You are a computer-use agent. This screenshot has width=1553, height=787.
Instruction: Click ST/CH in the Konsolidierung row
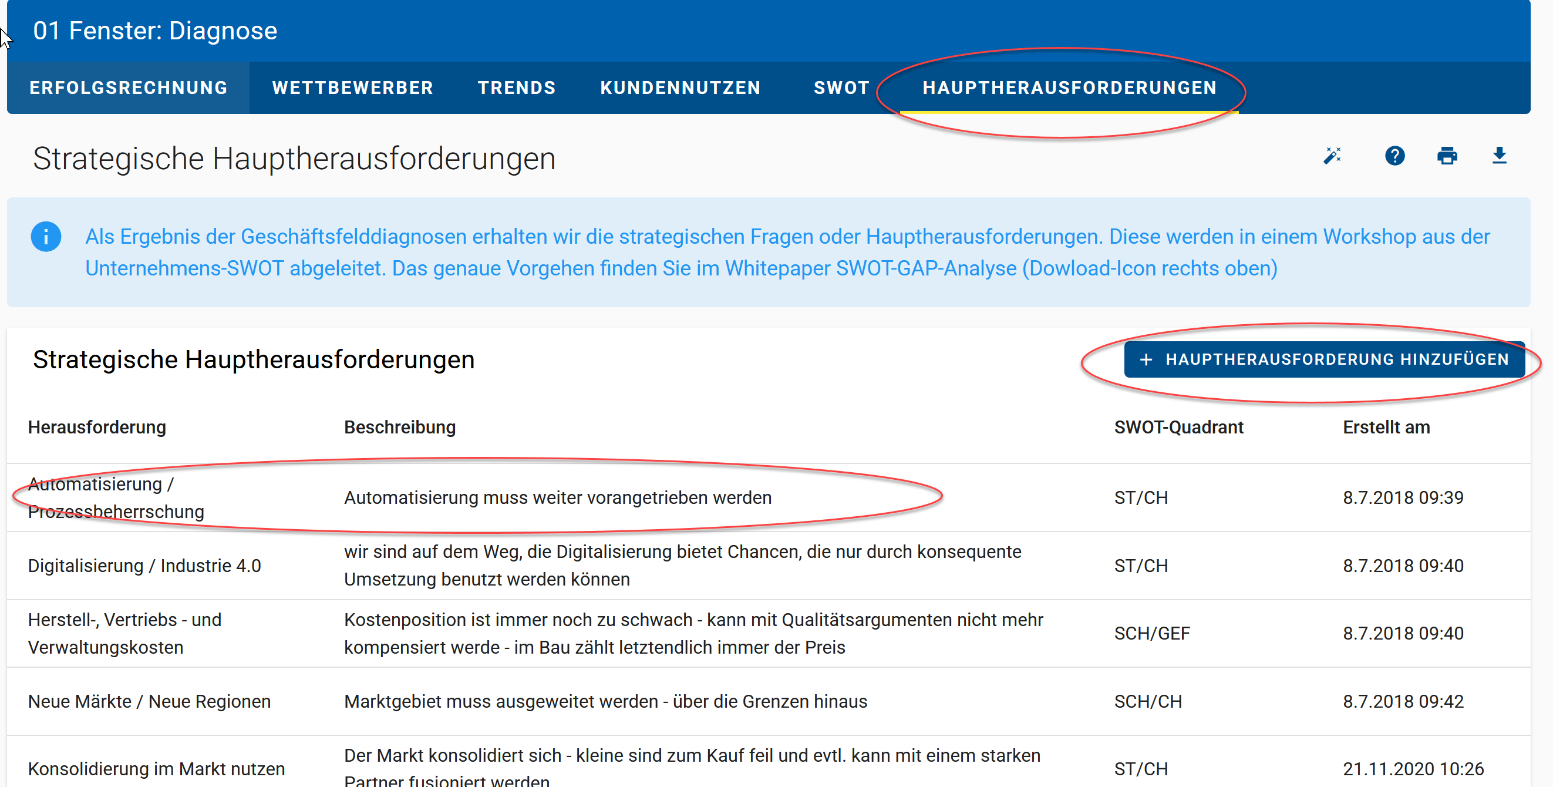click(x=1141, y=769)
